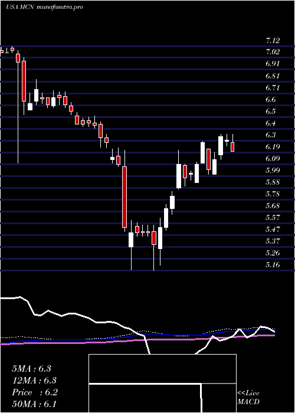This screenshot has height=413, width=295.
Task: Click the 5.37 price axis label
Action: pyautogui.click(x=273, y=241)
